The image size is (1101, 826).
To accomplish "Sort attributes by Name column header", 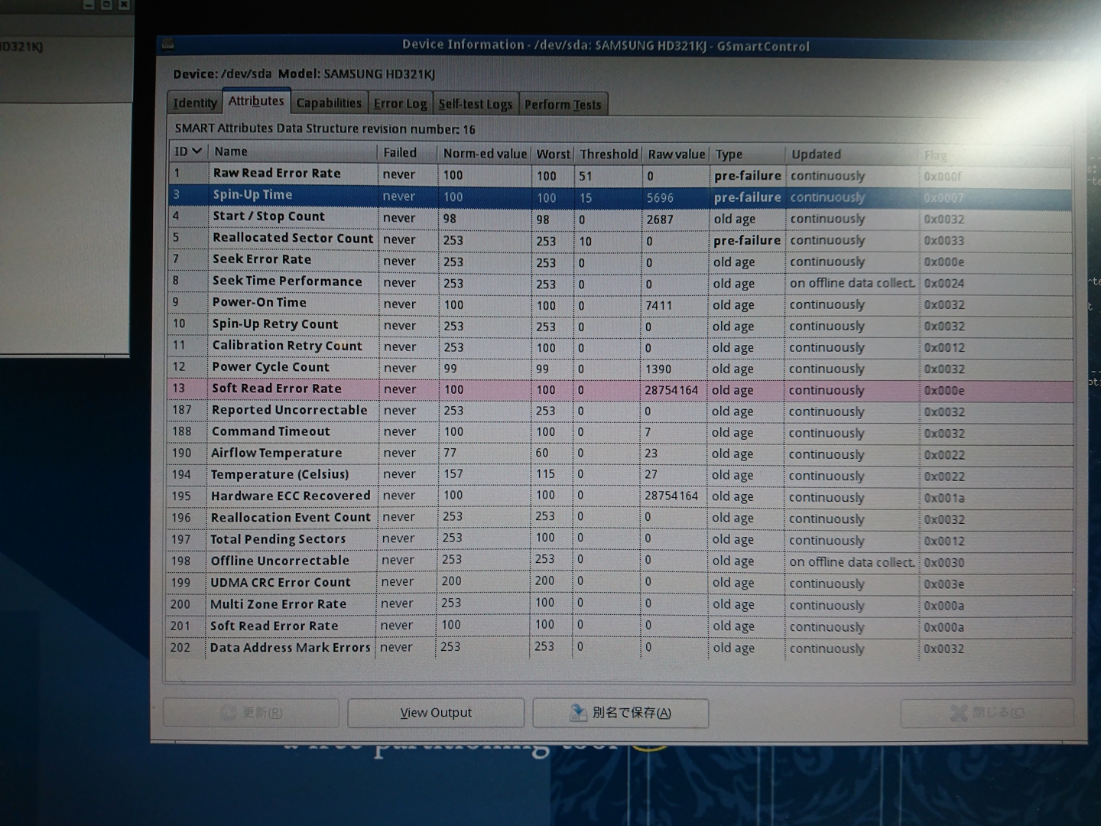I will click(x=231, y=151).
